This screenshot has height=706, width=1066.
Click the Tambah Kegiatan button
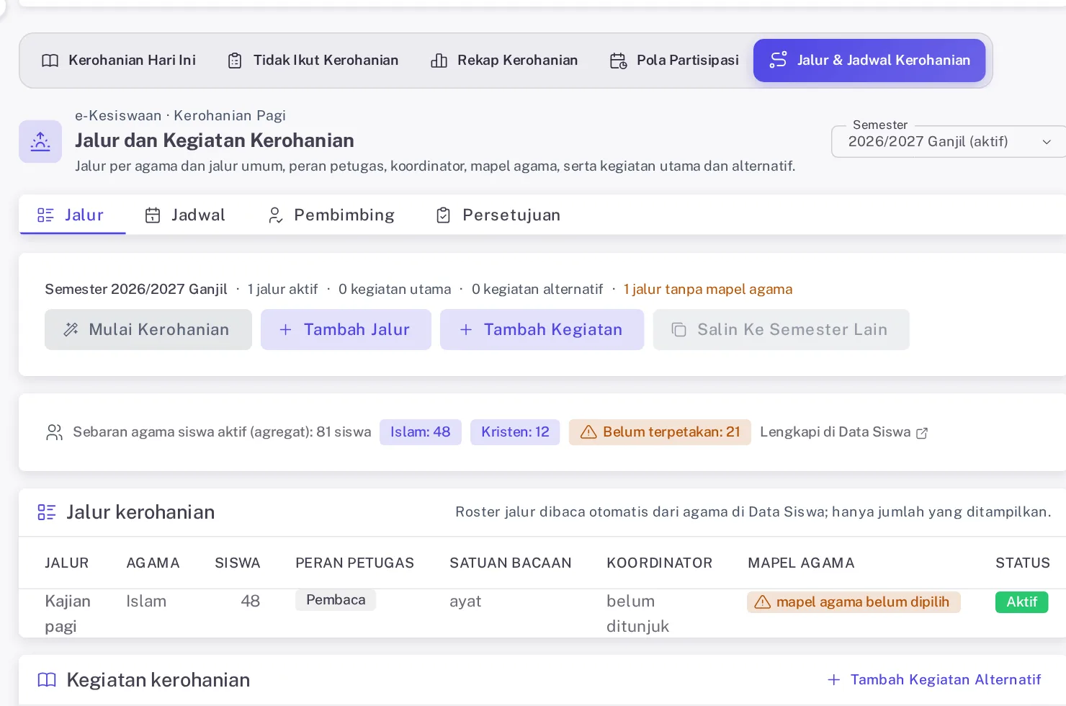pos(542,330)
